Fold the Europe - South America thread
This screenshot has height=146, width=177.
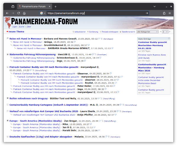coord(8,121)
